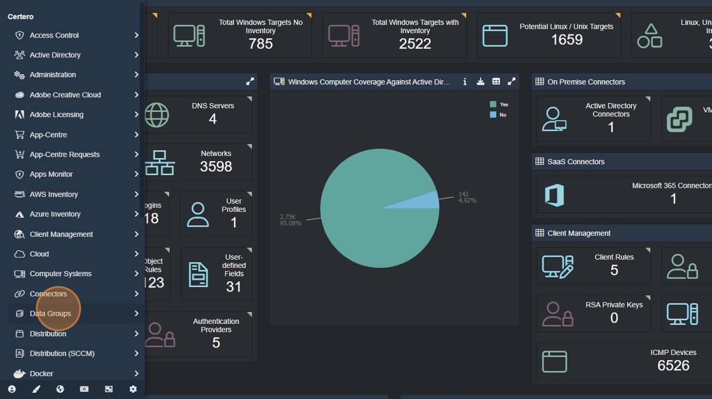
Task: Click the globe icon in the bottom bar
Action: click(x=60, y=389)
